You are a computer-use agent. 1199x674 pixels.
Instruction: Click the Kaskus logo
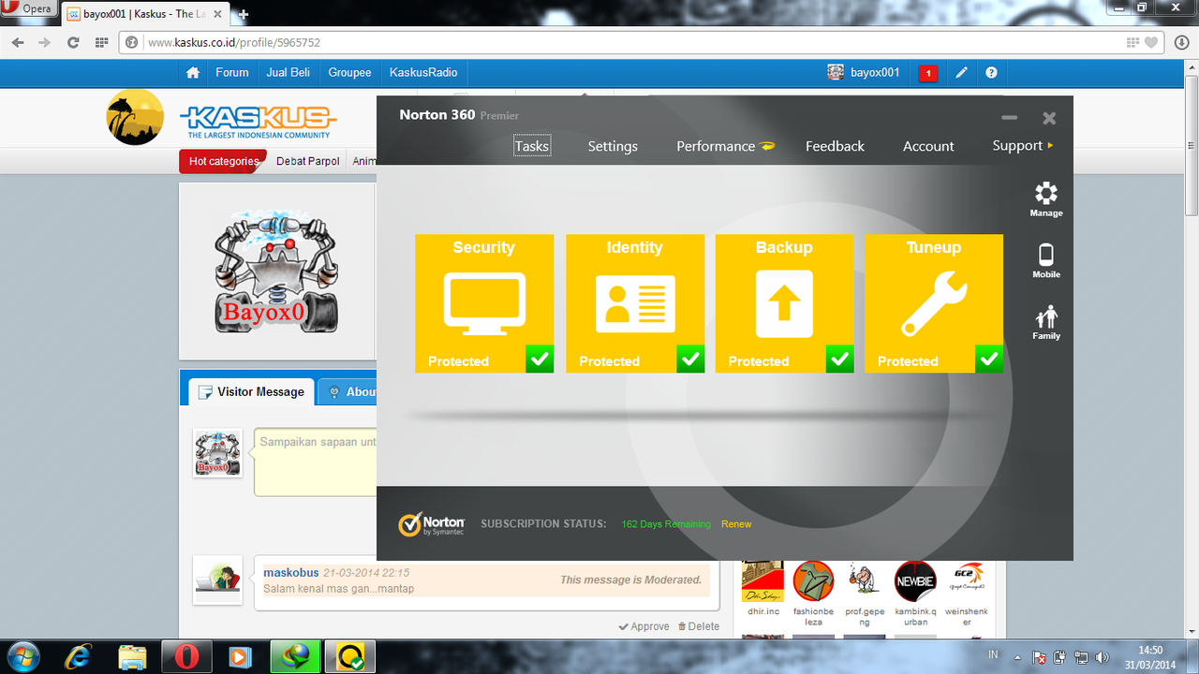257,121
